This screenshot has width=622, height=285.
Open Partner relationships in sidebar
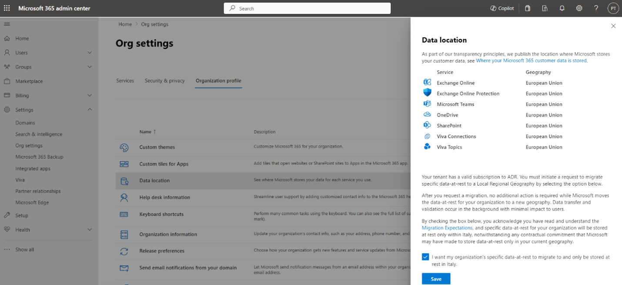(38, 191)
